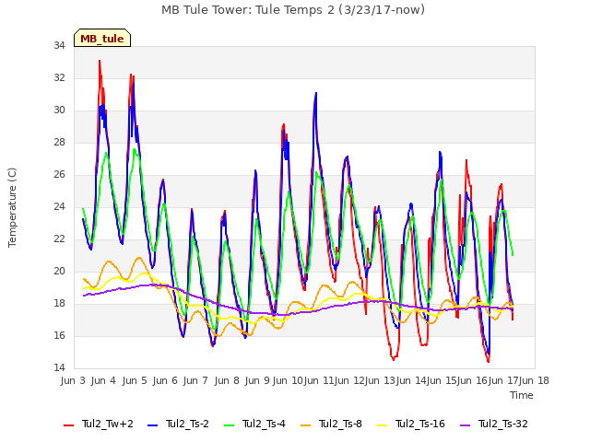Click the yellow Tul2_Ts-16 legend swatch
Image resolution: width=590 pixels, height=442 pixels.
click(382, 425)
